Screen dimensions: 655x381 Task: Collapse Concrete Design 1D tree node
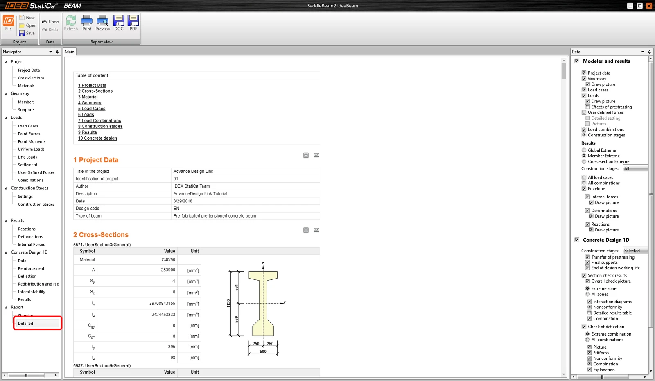click(6, 252)
